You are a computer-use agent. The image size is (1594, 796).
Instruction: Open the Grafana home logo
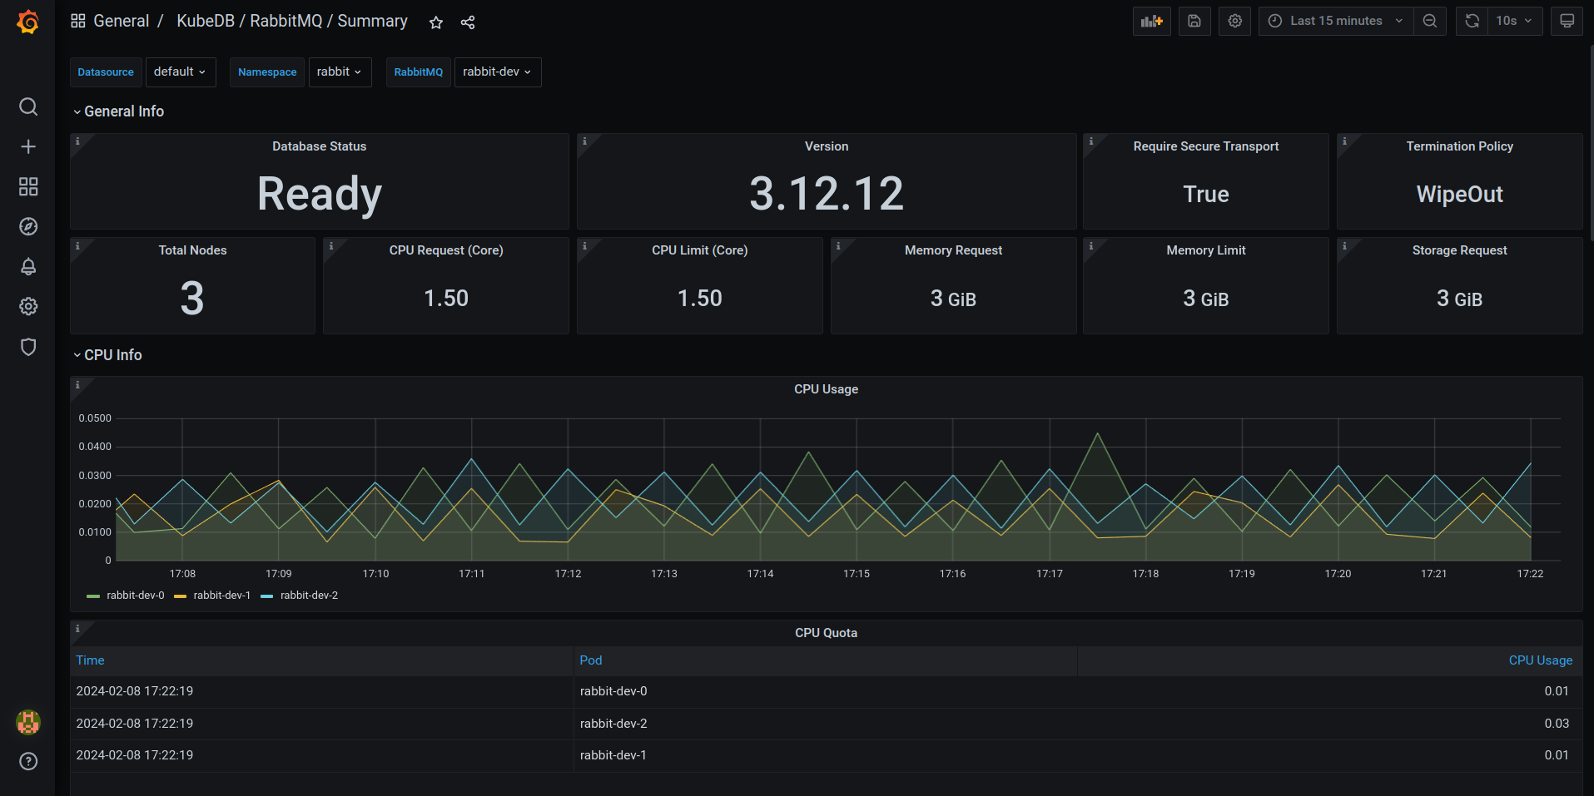click(x=27, y=22)
